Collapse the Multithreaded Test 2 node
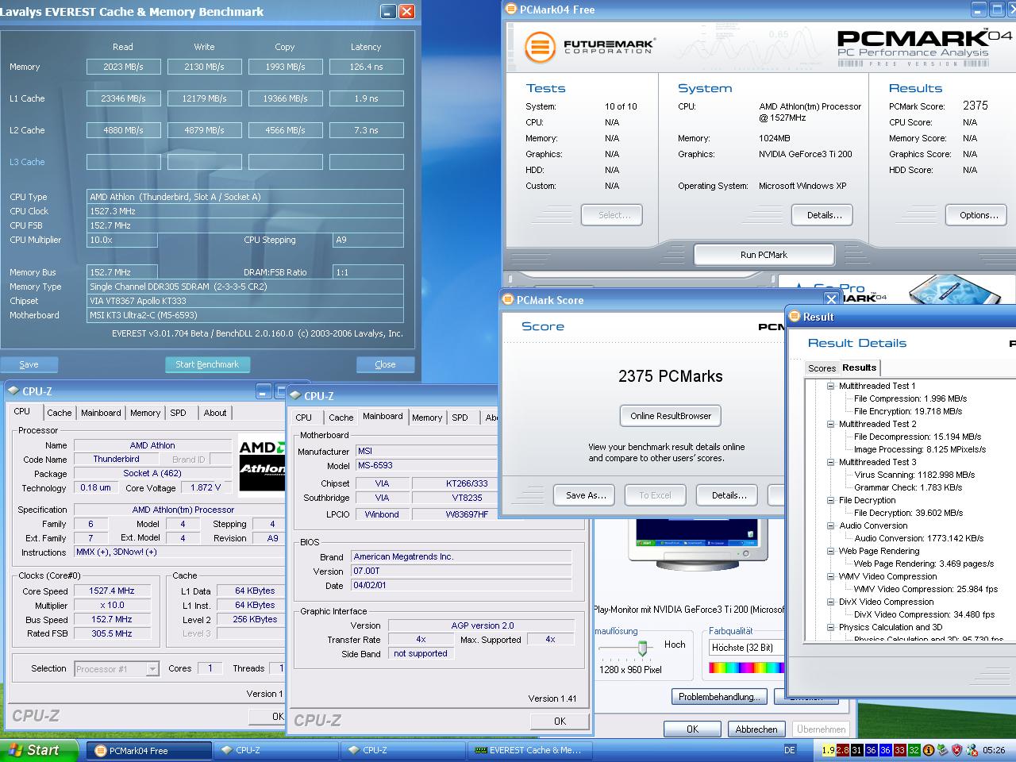Viewport: 1016px width, 762px height. [x=830, y=424]
